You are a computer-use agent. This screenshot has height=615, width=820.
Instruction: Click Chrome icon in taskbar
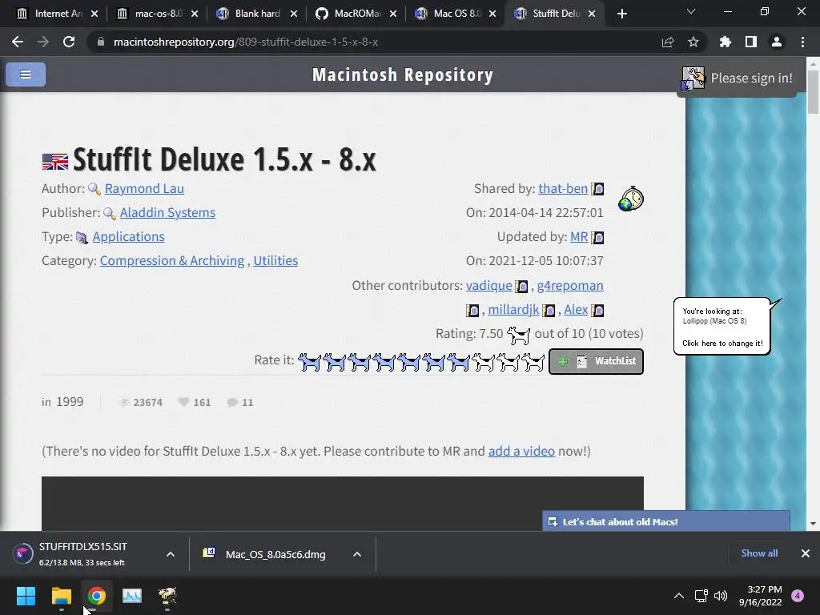tap(97, 596)
